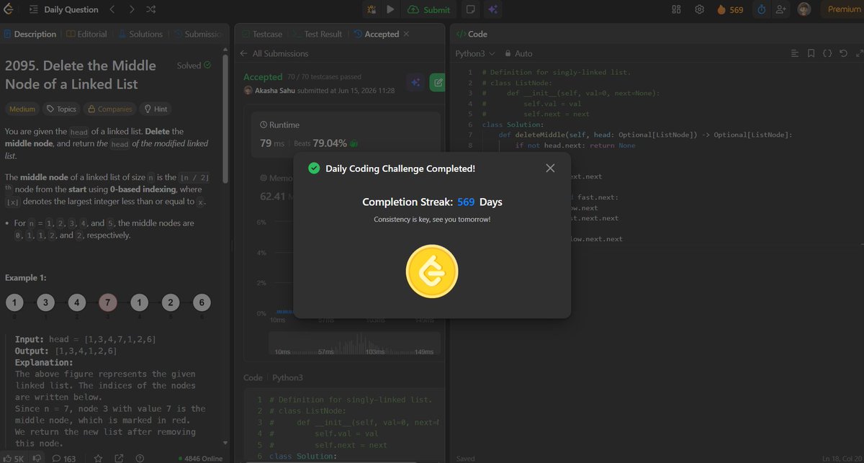
Task: Open the Daily Question link
Action: tap(71, 9)
